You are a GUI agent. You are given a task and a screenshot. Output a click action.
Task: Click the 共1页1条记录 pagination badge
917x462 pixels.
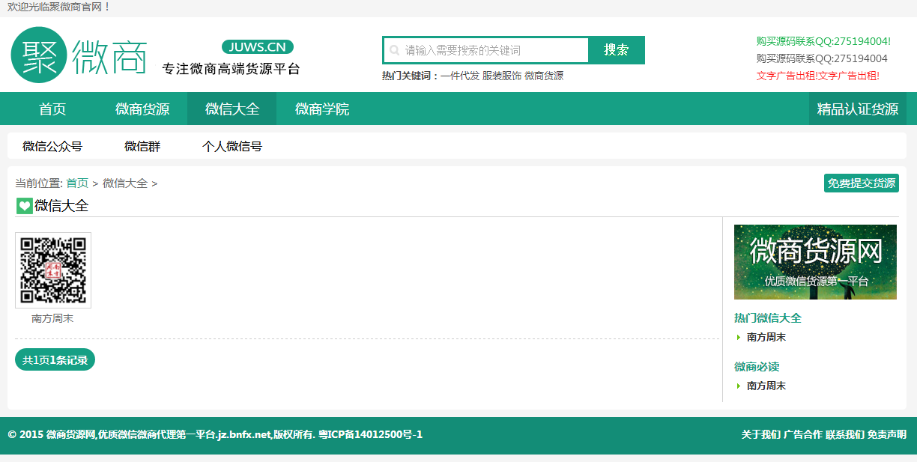click(55, 360)
